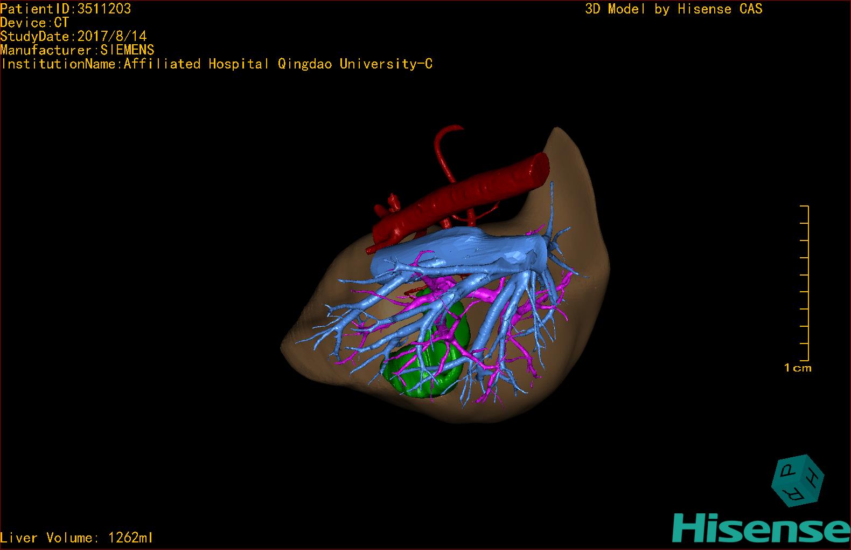Click the yellow scale ruler bar
851x550 pixels.
point(805,283)
